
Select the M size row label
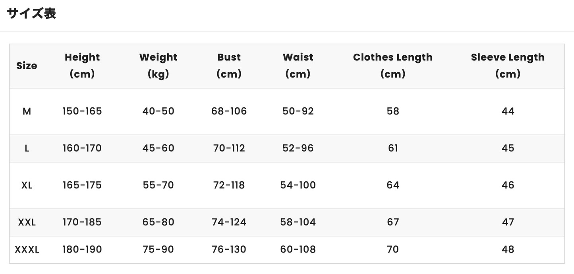click(27, 111)
